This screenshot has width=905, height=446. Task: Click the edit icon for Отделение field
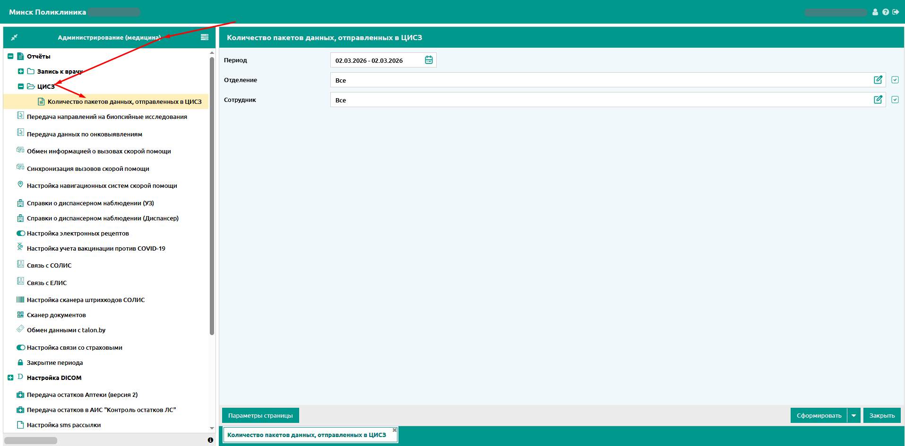(x=878, y=80)
